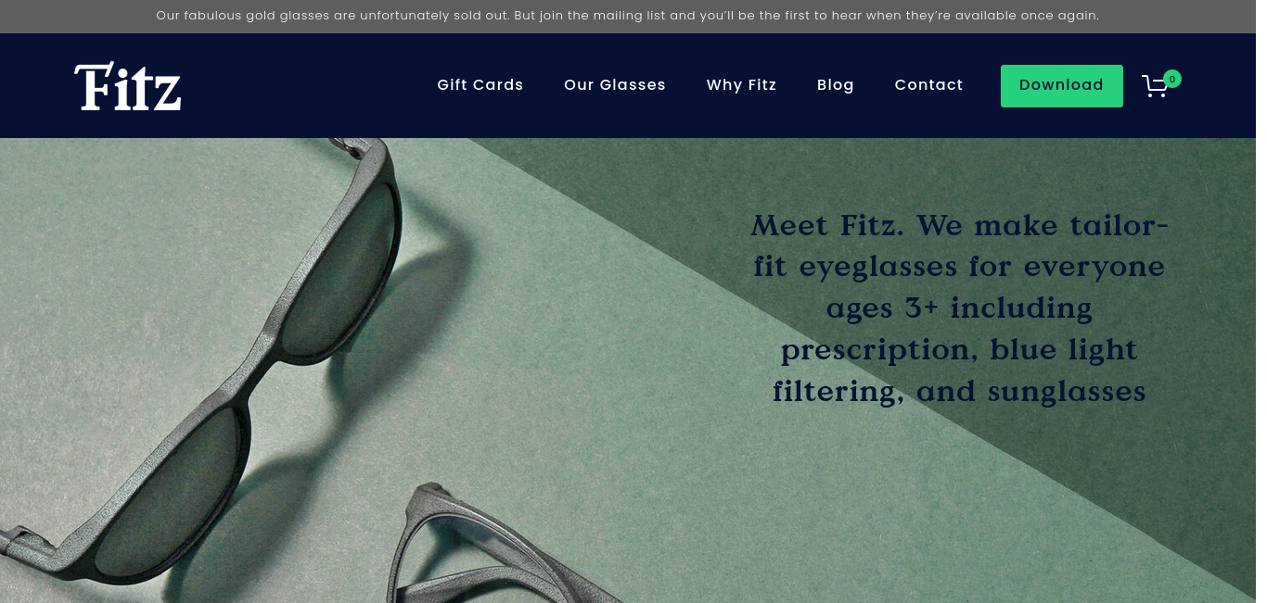1267x603 pixels.
Task: Open the shopping cart icon
Action: (x=1155, y=87)
